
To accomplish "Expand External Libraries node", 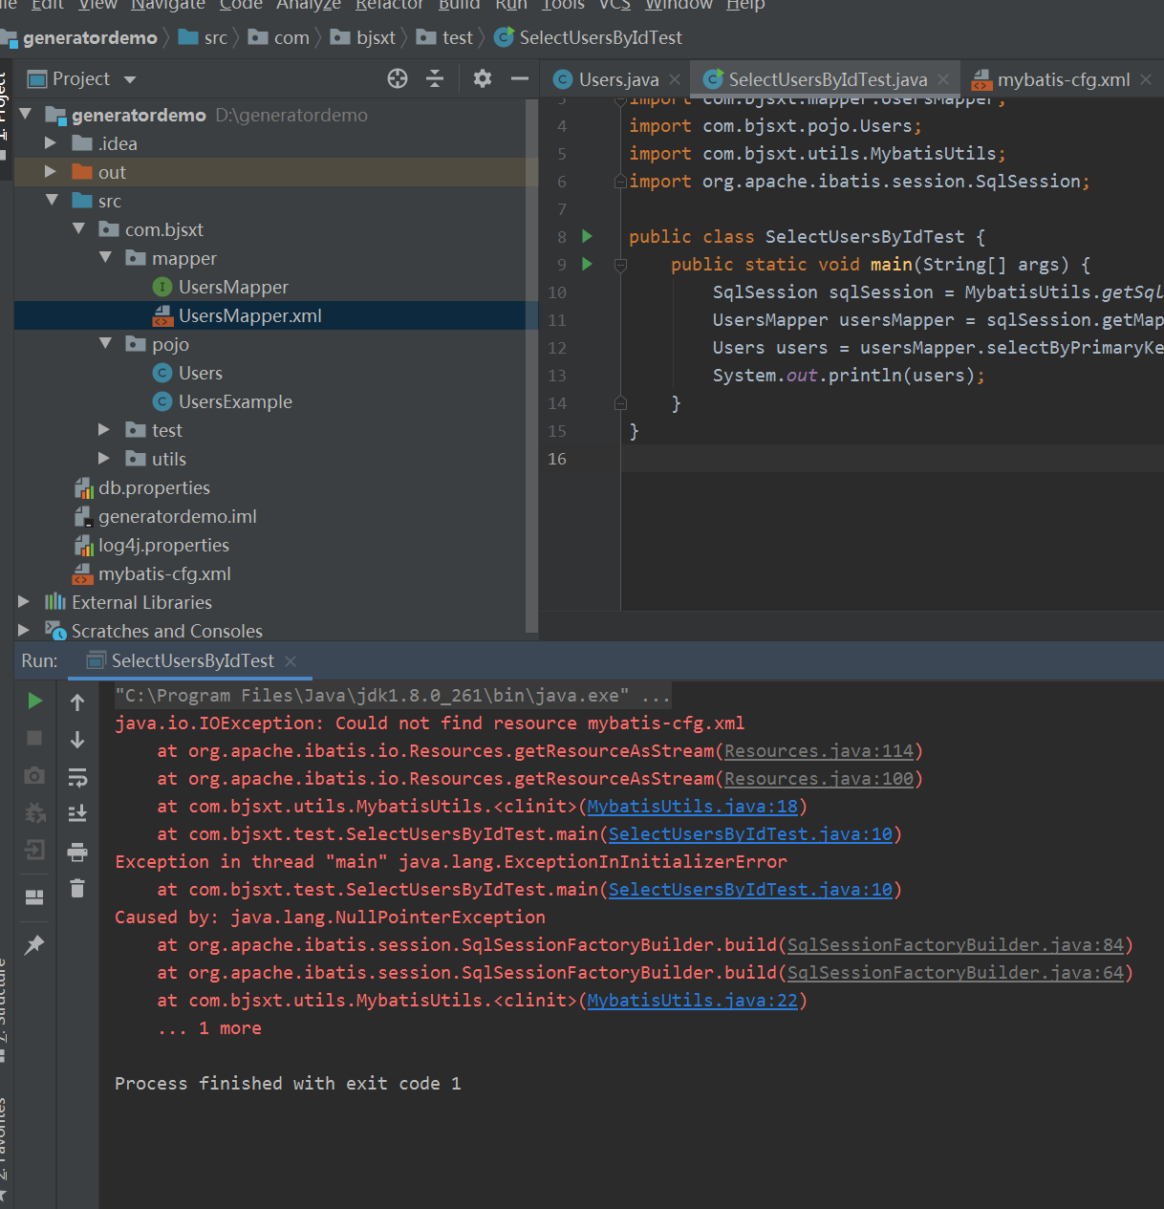I will coord(24,602).
